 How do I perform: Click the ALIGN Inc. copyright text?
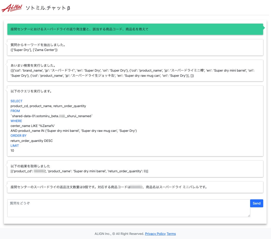(x=119, y=234)
